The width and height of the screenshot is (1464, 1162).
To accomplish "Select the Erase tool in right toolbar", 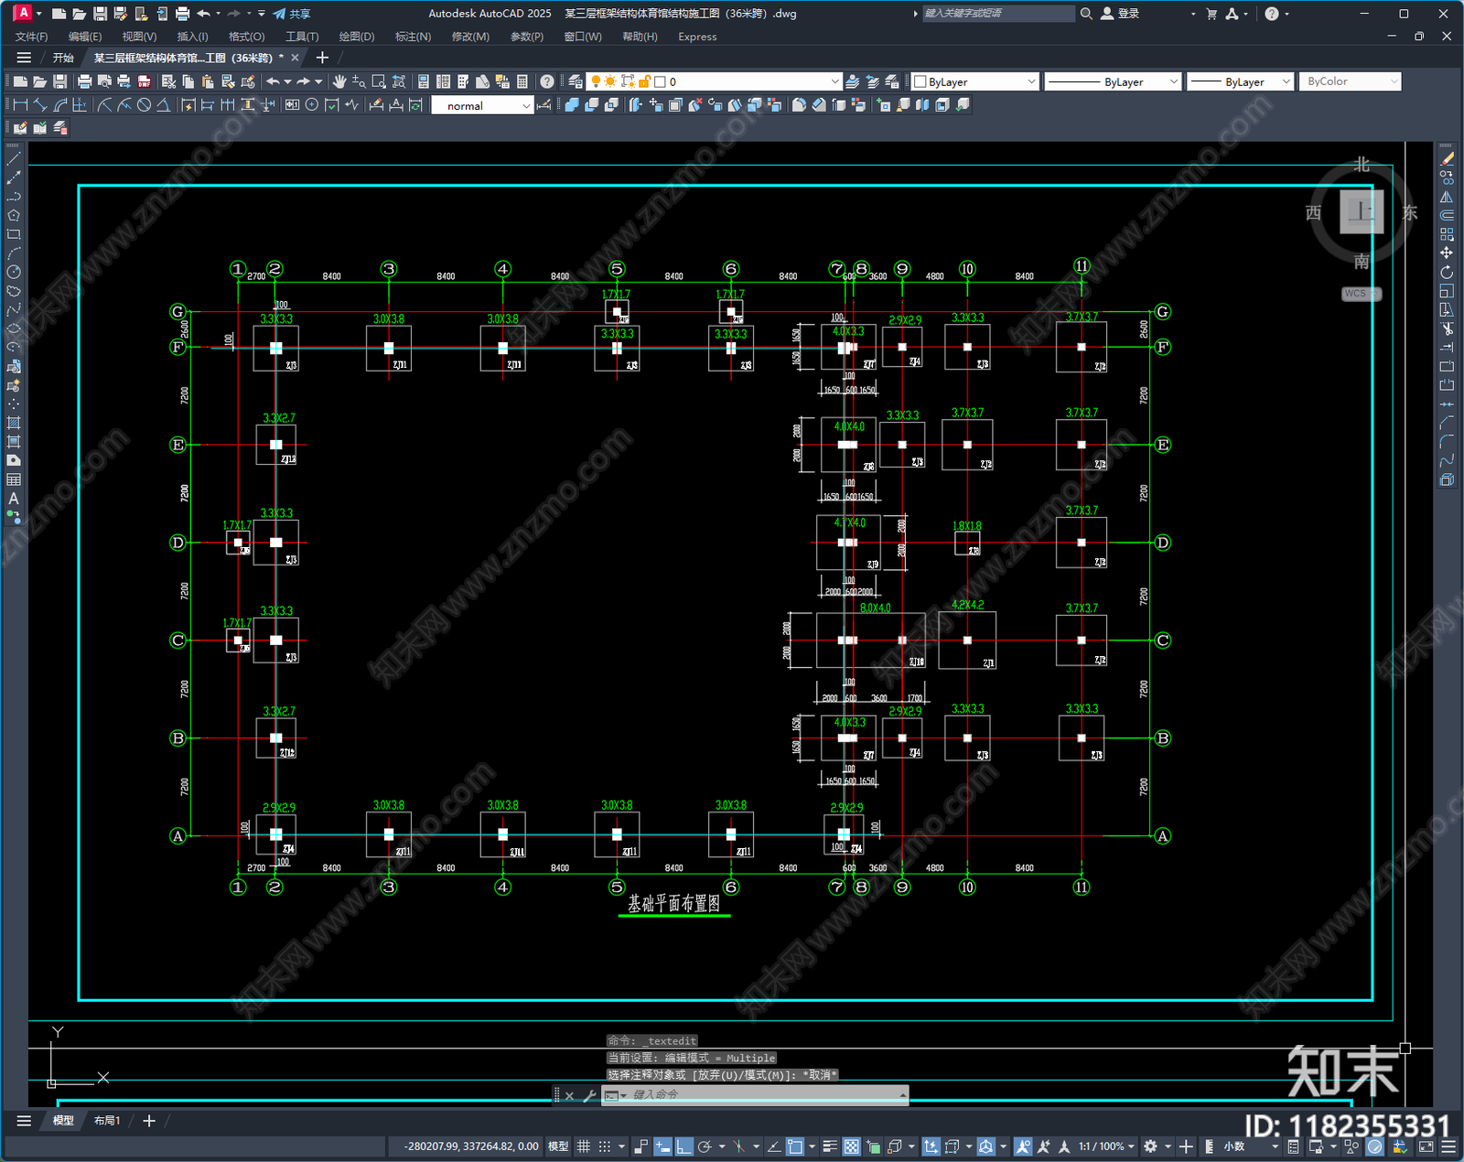I will point(1447,159).
